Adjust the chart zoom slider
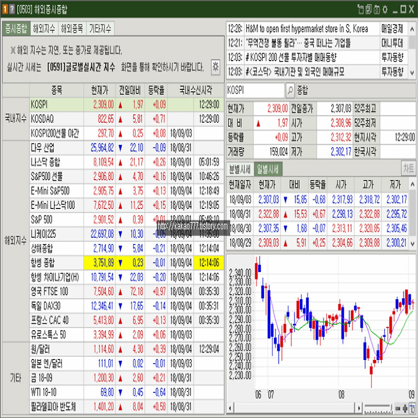Viewport: 418px width, 418px height. point(378,409)
